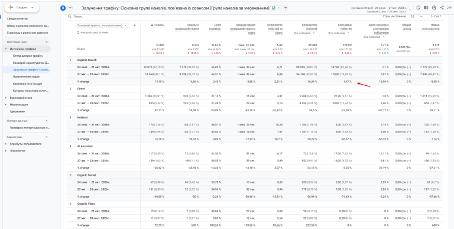Open the insights icon in the top-right toolbar
The height and width of the screenshot is (229, 454).
434,8
